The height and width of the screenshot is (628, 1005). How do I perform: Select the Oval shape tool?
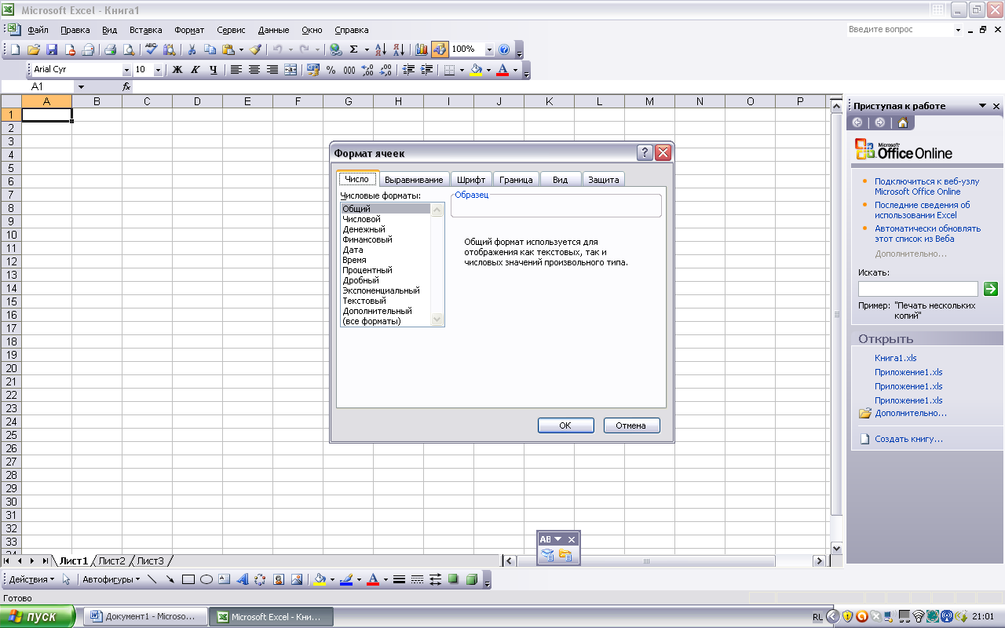206,580
